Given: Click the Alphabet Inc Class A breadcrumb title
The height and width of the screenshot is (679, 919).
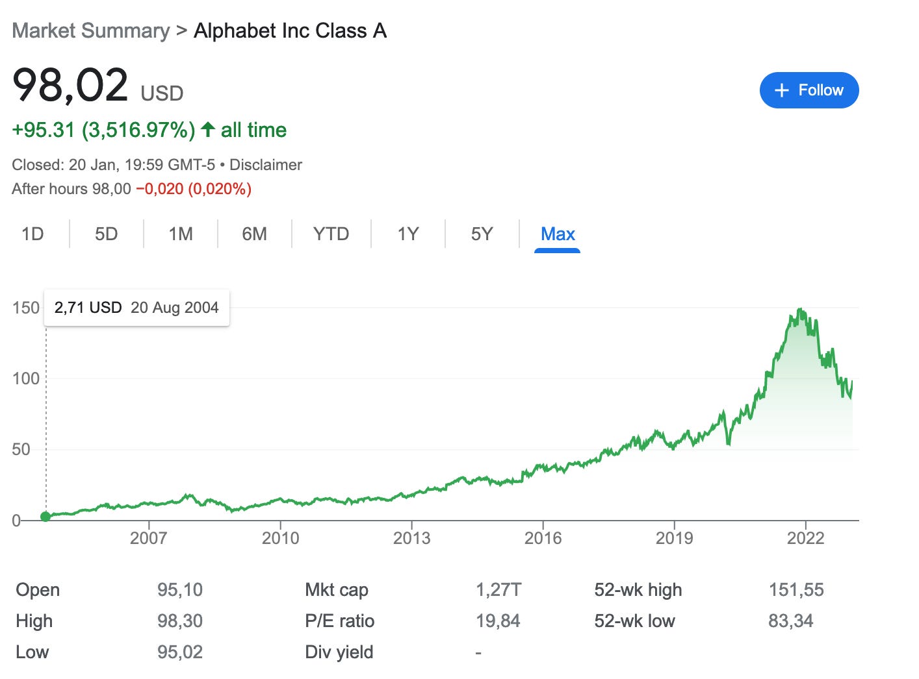Looking at the screenshot, I should pos(290,30).
